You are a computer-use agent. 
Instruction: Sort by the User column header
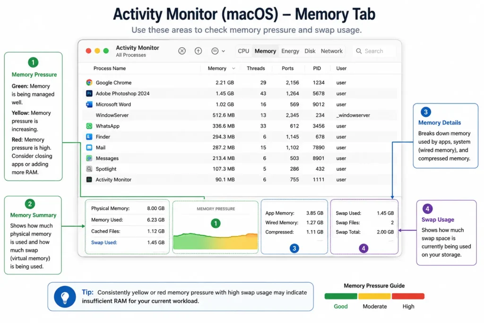coord(341,68)
